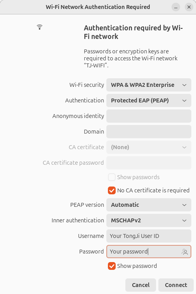196x294 pixels.
Task: Click into the Domain field
Action: pos(149,132)
